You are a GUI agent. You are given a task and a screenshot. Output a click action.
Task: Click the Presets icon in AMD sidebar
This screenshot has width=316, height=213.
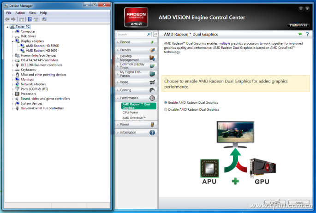coord(152,50)
